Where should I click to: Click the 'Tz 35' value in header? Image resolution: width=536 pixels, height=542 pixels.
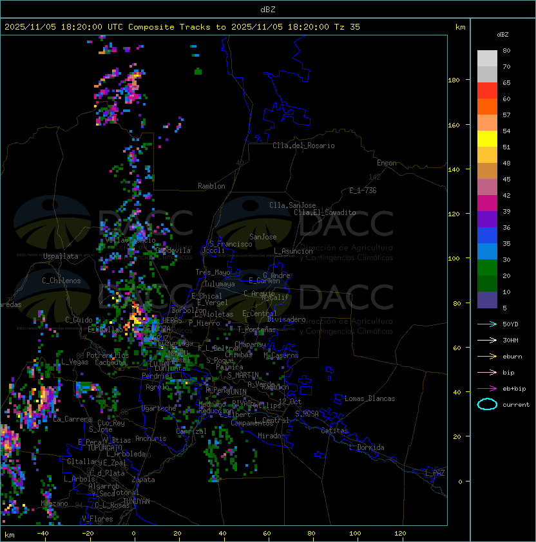347,27
